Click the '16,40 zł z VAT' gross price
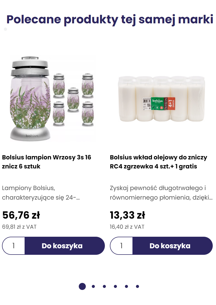This screenshot has width=216, height=305. 127,227
